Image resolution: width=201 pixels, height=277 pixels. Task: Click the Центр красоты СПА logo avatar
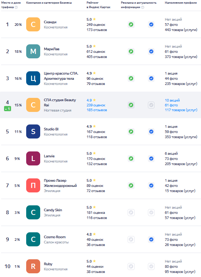(33, 78)
